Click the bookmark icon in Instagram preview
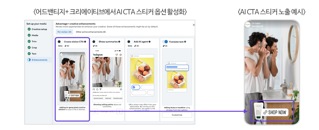Image resolution: width=319 pixels, height=130 pixels. point(121,89)
